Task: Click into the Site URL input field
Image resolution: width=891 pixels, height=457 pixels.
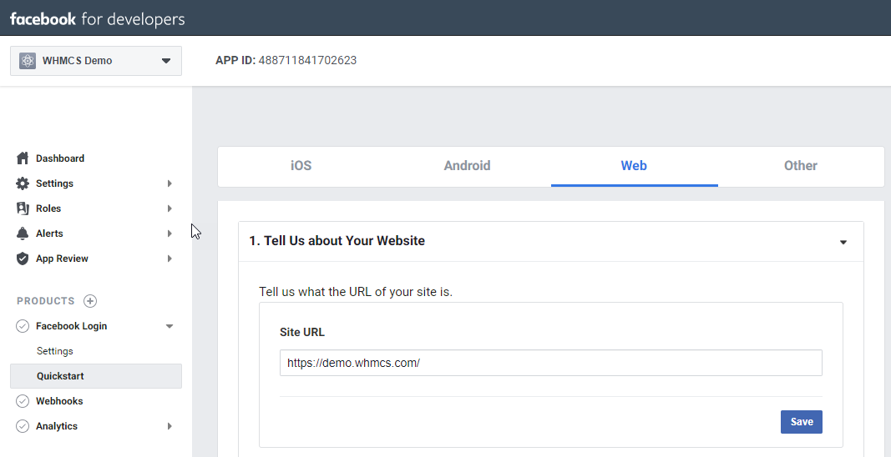Action: (550, 363)
